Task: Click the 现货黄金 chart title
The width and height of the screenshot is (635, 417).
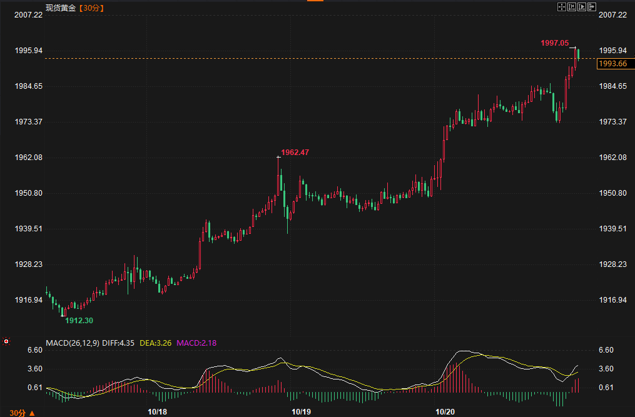Action: (61, 8)
